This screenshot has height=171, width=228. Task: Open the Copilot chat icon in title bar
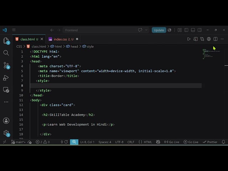(x=140, y=30)
